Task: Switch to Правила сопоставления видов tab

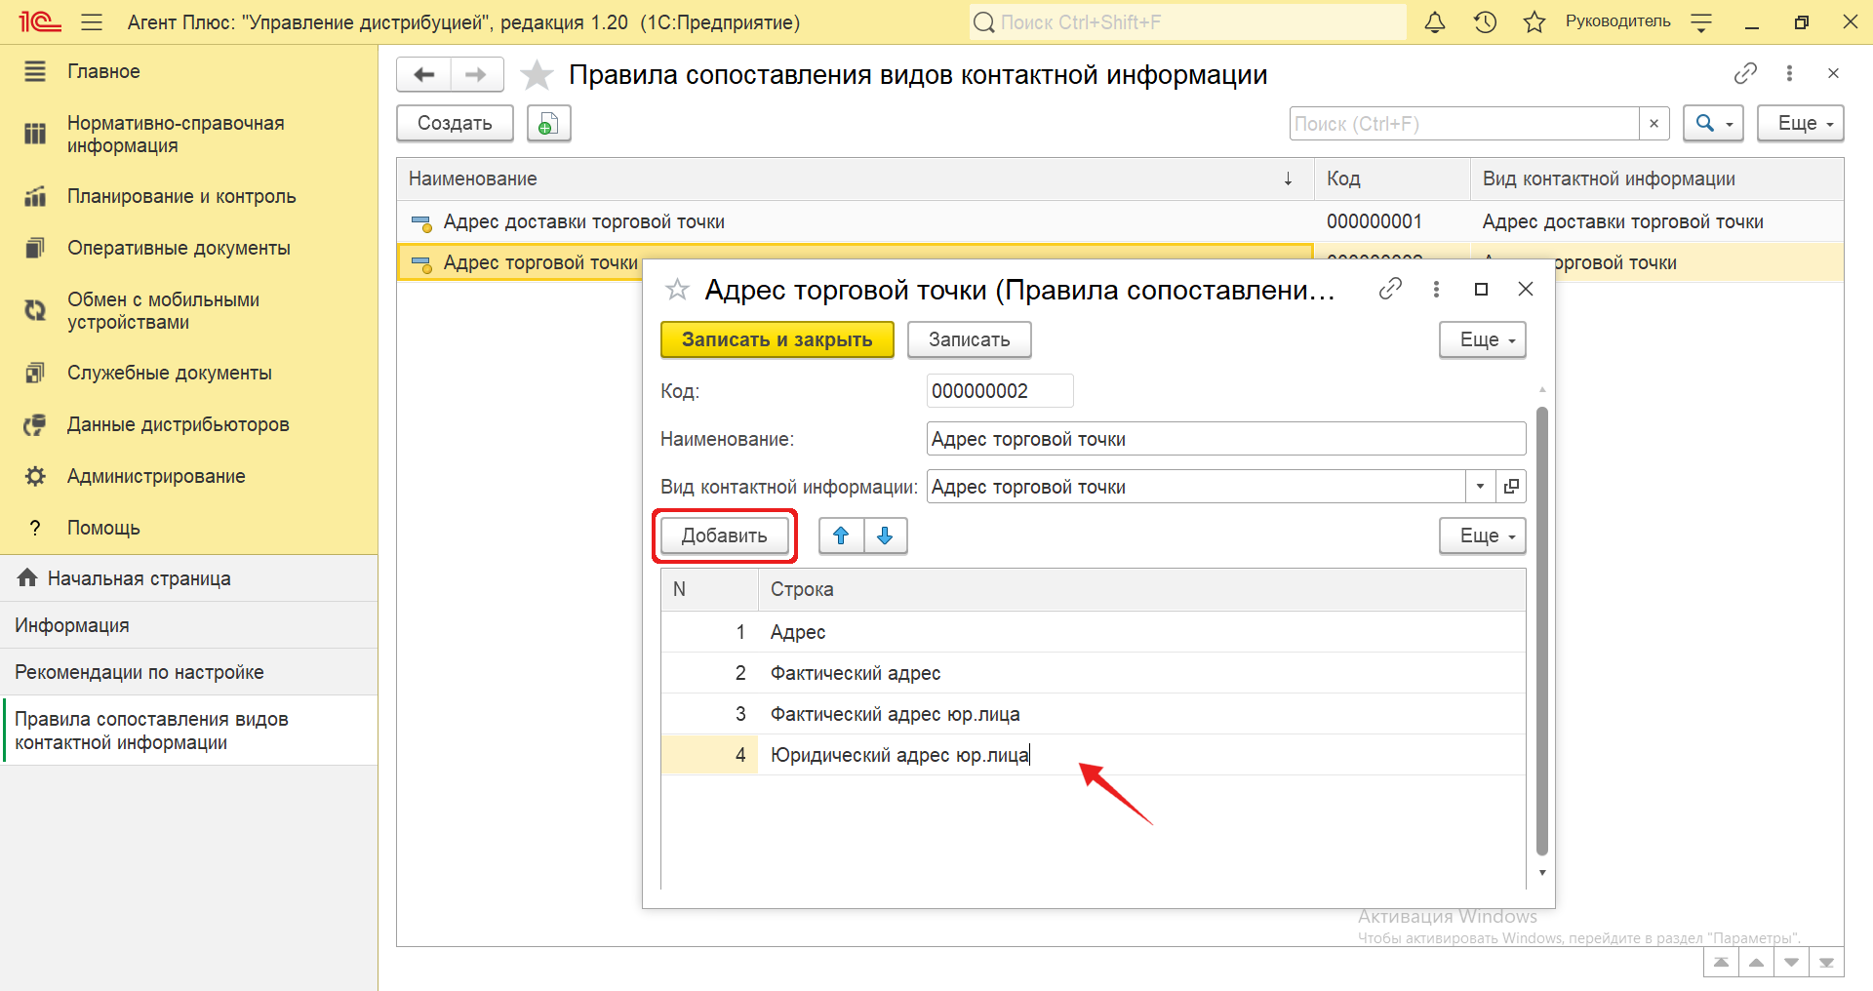Action: pyautogui.click(x=188, y=731)
